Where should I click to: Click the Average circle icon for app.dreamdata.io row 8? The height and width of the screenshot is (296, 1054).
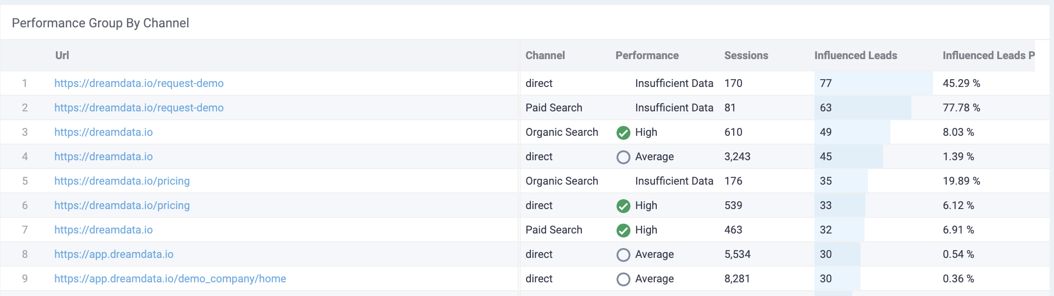coord(623,254)
